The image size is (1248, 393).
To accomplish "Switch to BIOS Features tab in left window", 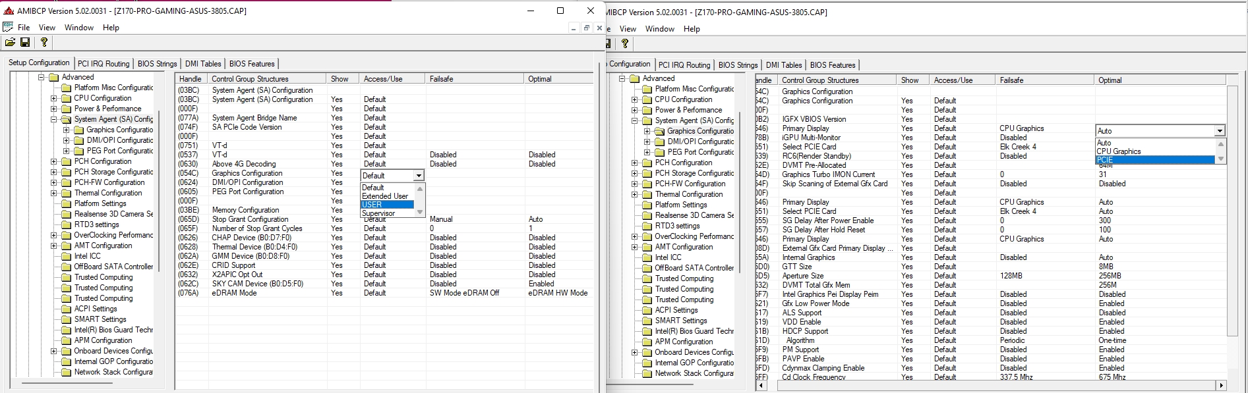I will point(252,64).
